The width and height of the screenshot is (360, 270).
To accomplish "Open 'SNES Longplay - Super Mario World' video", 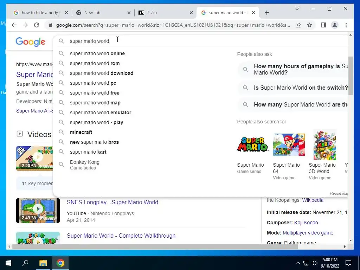I will click(x=112, y=202).
